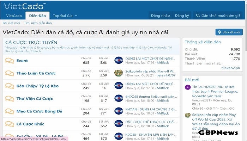Click the Thành Viên count 1,770
The height and width of the screenshot is (141, 247).
pos(235,59)
